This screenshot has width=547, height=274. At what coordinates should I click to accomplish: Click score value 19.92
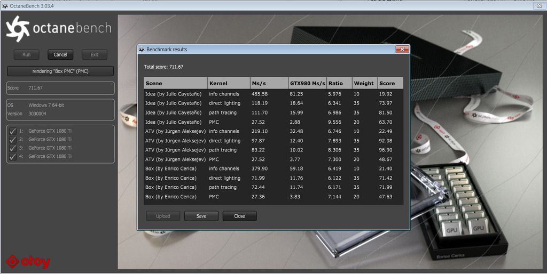(x=386, y=94)
